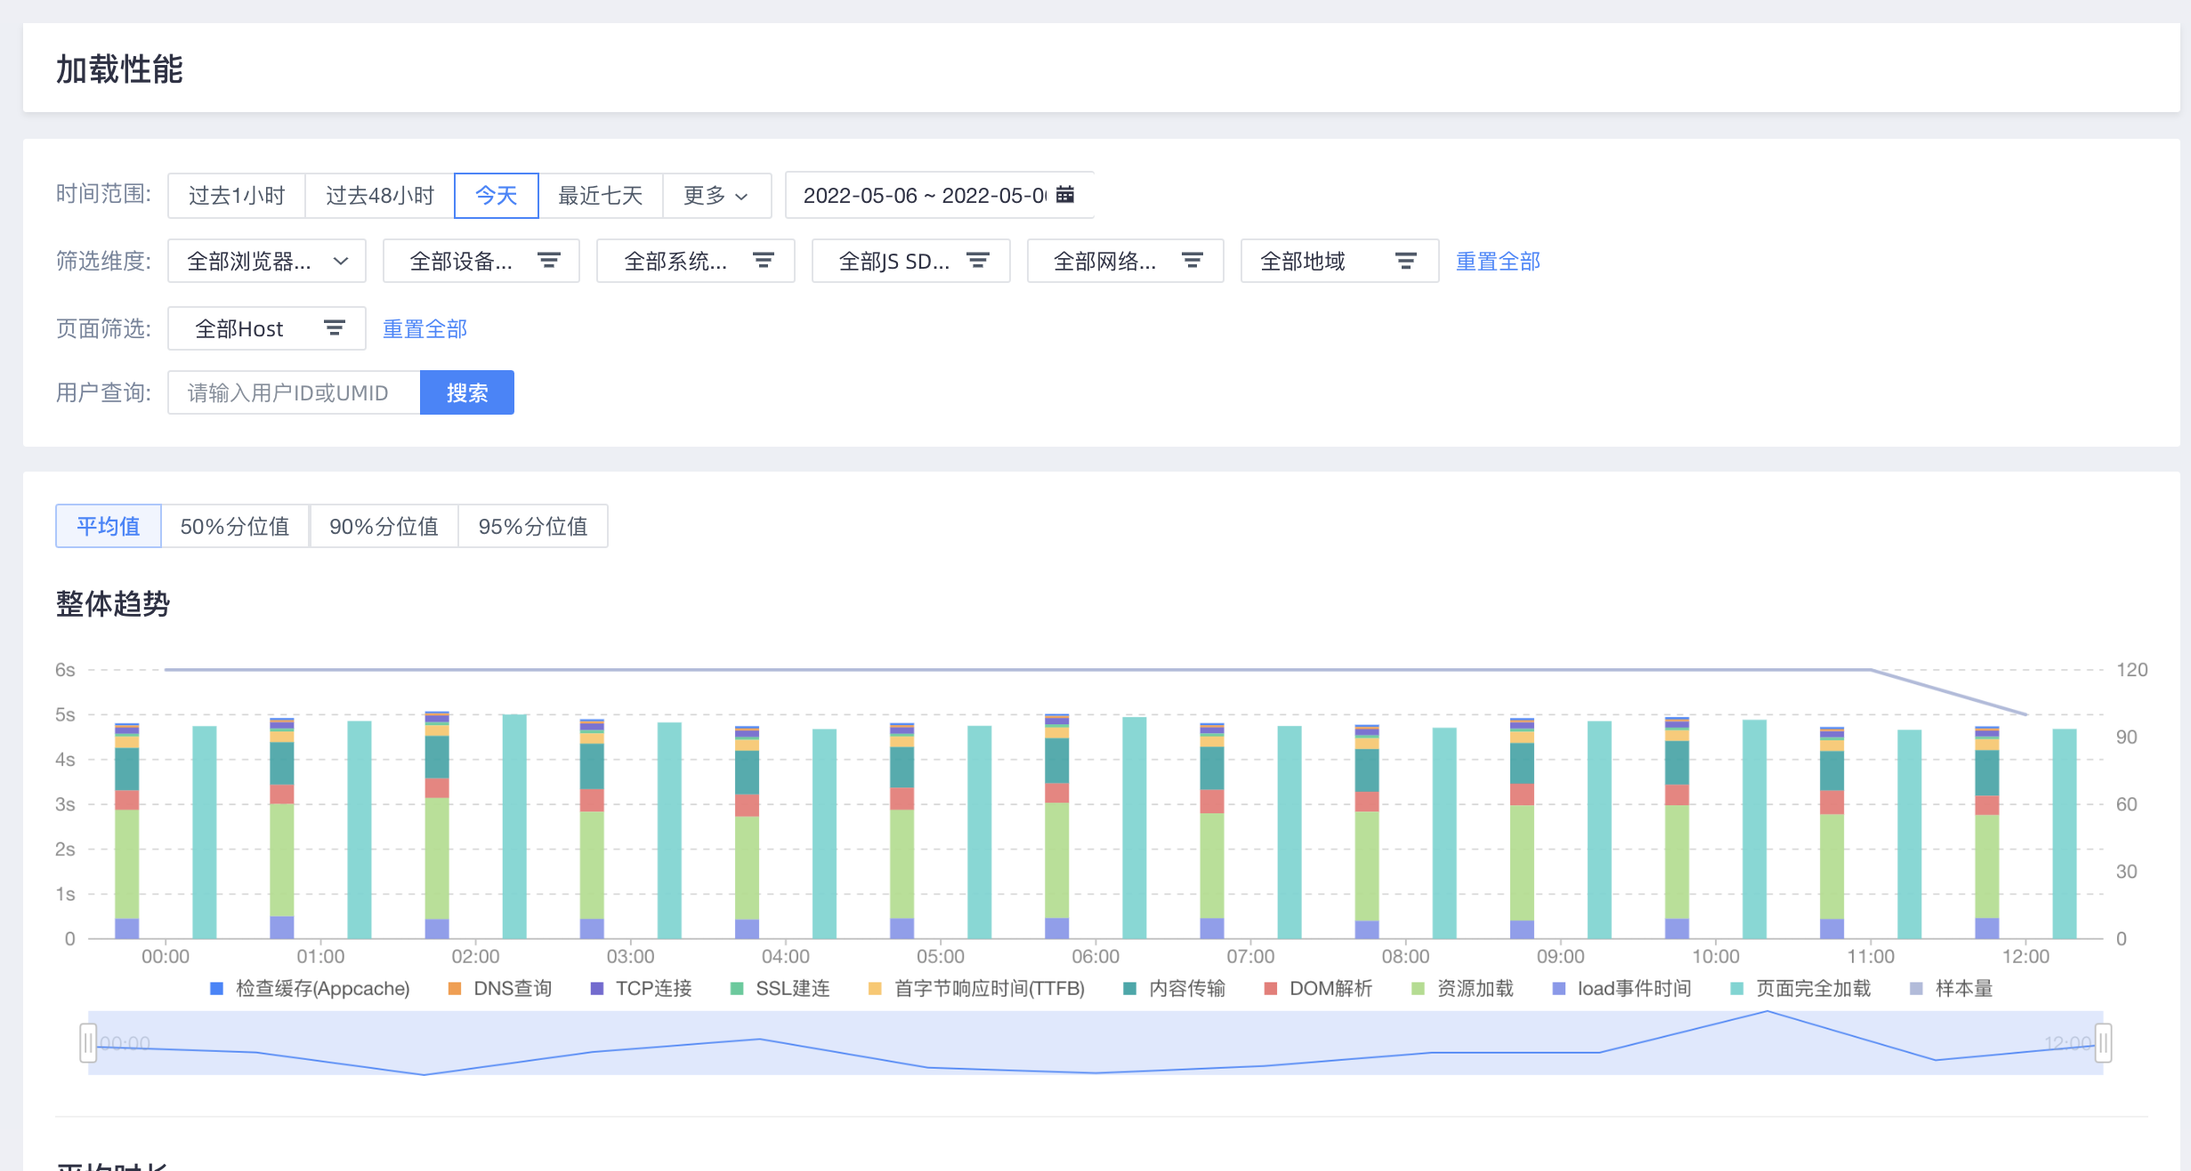The height and width of the screenshot is (1171, 2191).
Task: Click 重置全部 link beside 全部地域
Action: [1498, 261]
